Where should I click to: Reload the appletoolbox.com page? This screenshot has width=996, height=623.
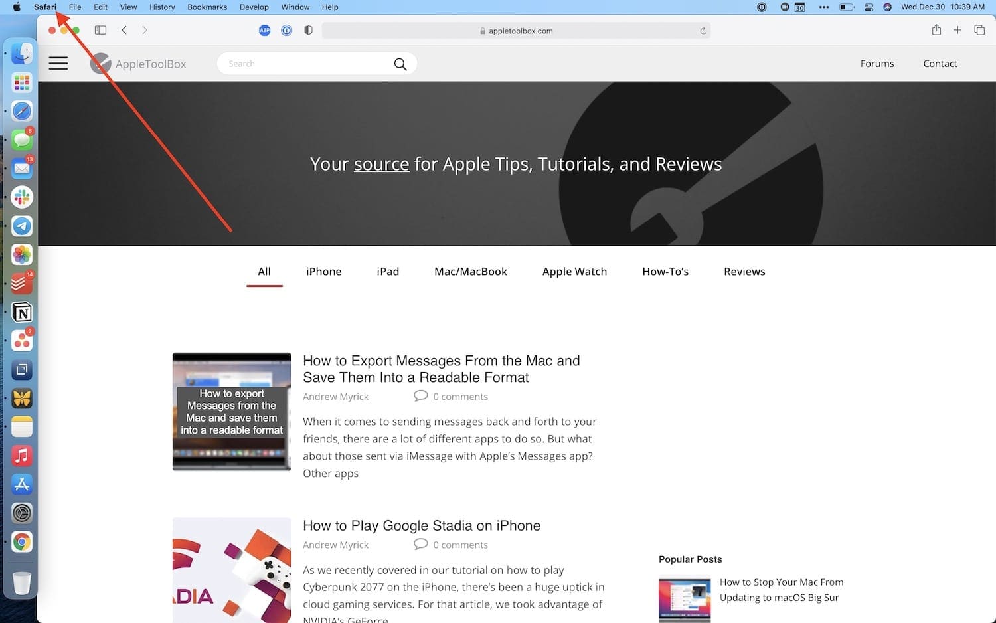click(703, 31)
